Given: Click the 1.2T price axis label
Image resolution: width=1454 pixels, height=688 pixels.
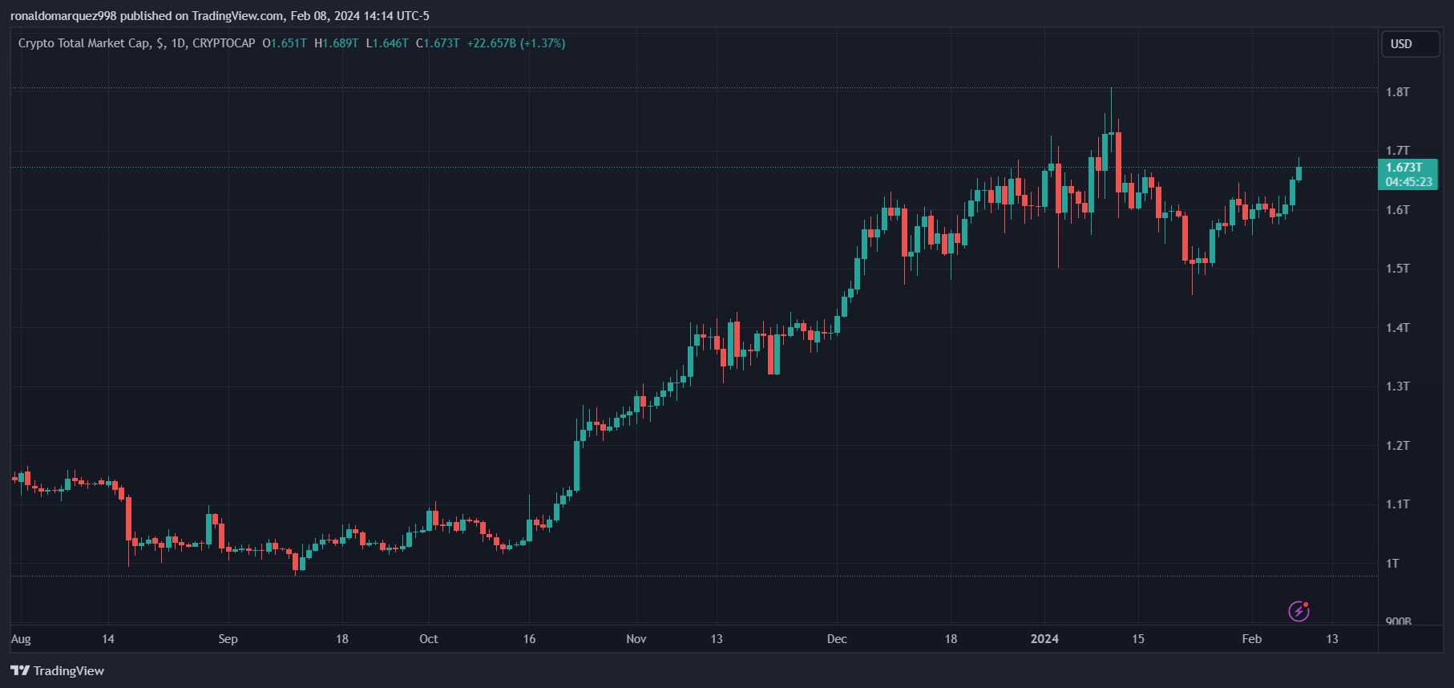Looking at the screenshot, I should (1397, 446).
